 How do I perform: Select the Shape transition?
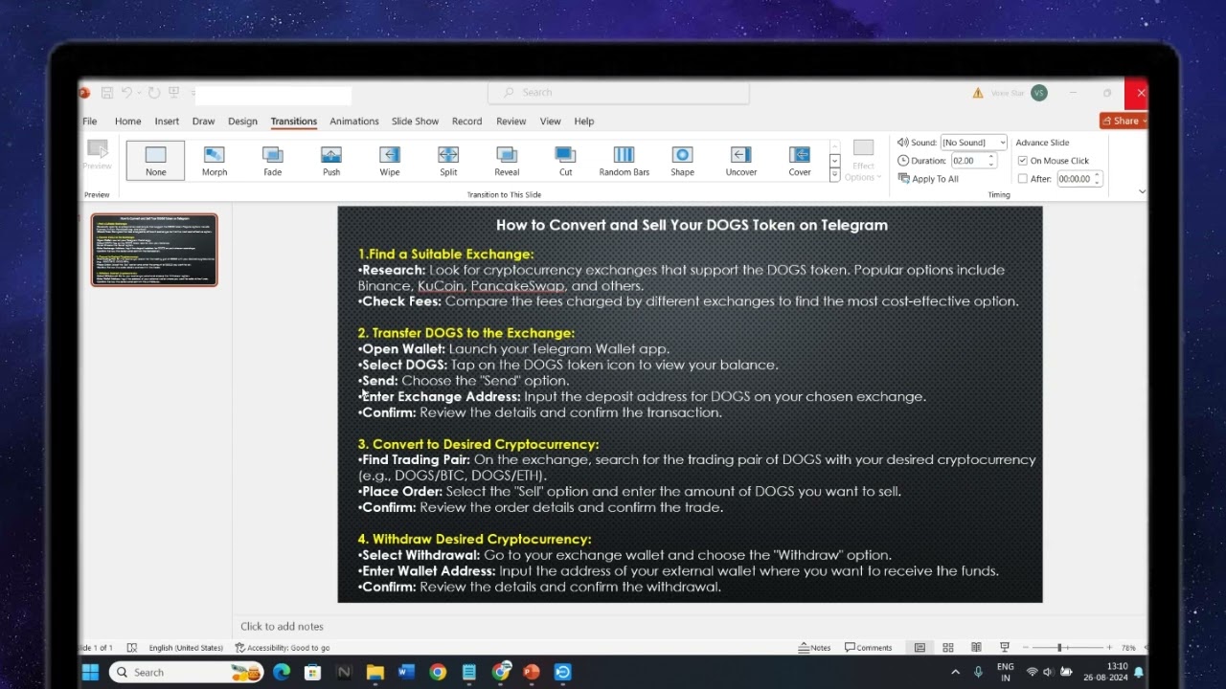click(682, 161)
